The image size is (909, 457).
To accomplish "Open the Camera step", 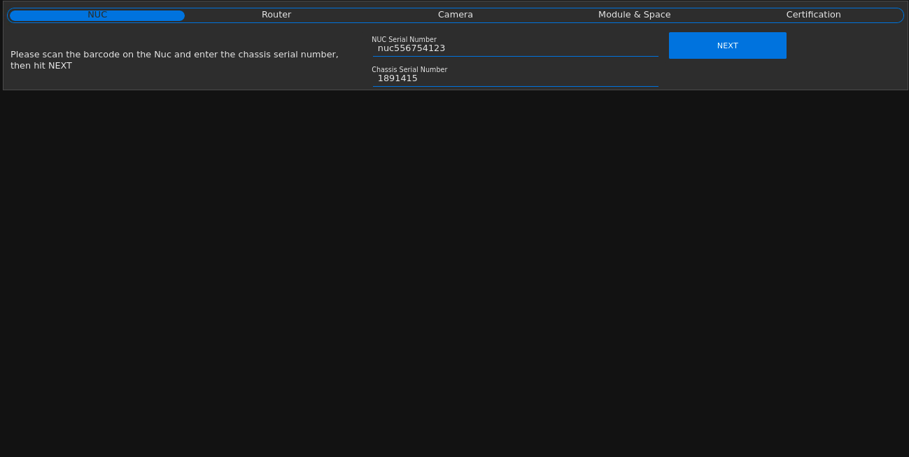I will tap(456, 15).
